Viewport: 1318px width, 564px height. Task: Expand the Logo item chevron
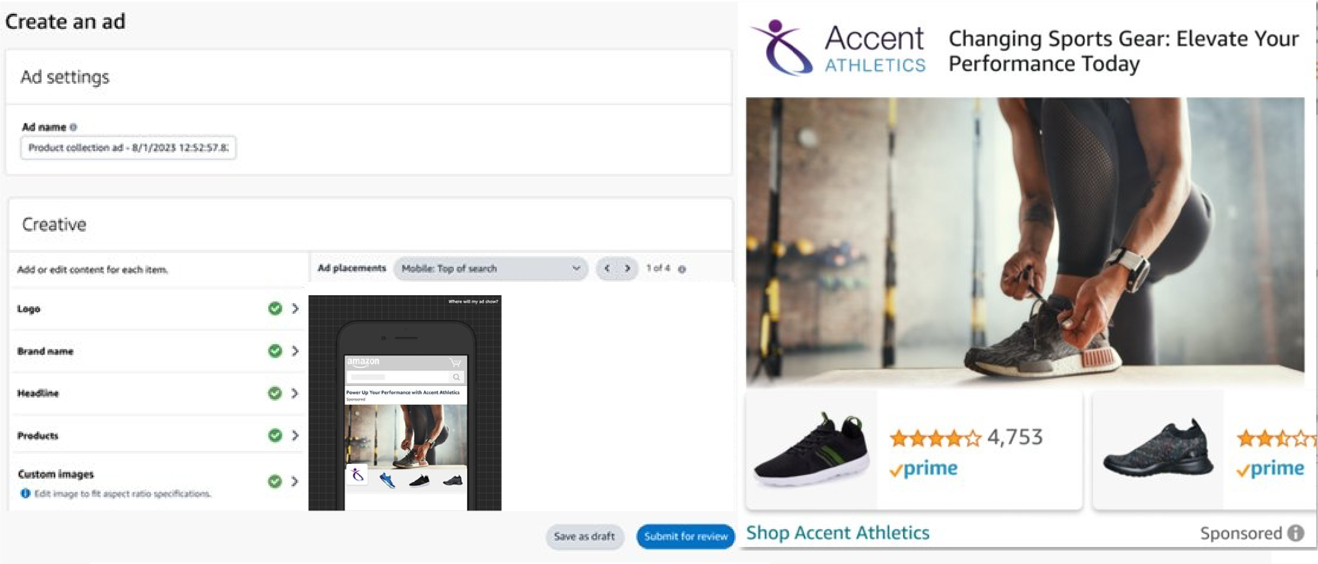click(x=295, y=308)
